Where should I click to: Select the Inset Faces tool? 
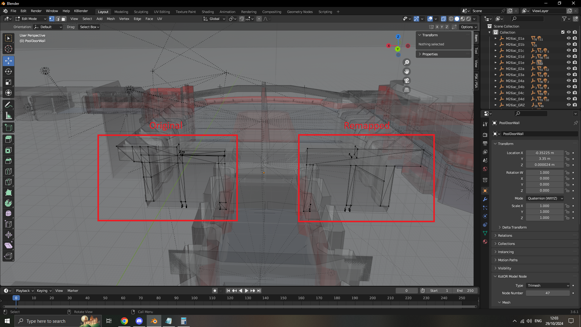8,150
